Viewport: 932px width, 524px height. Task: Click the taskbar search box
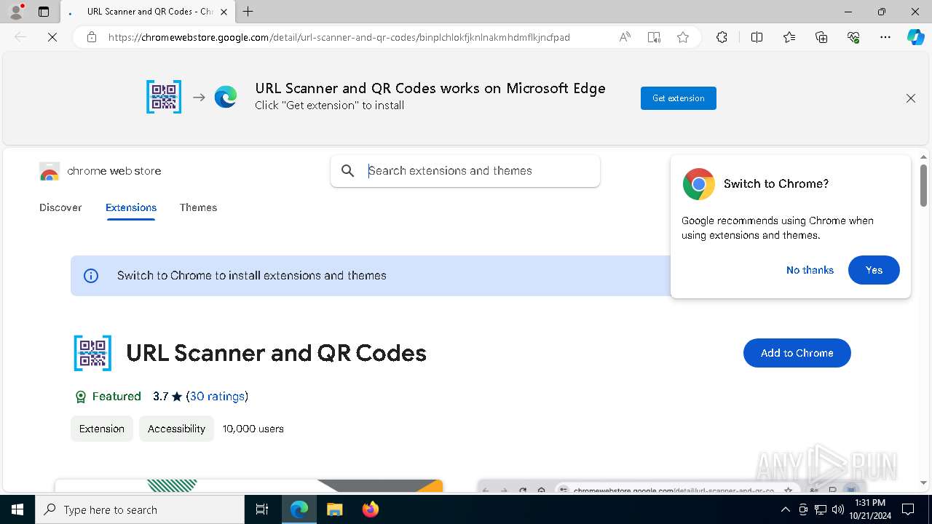pyautogui.click(x=140, y=509)
